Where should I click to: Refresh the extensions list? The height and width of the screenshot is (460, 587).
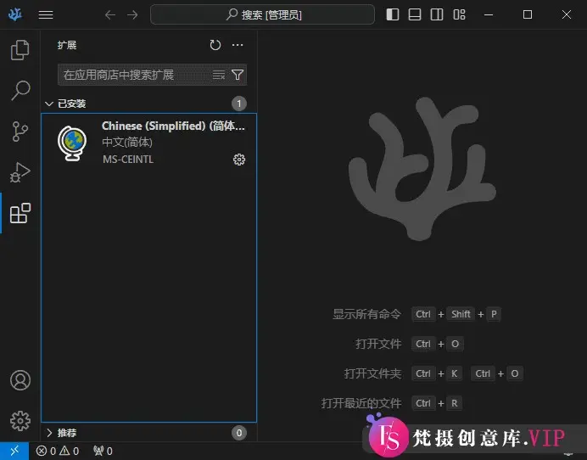coord(215,45)
